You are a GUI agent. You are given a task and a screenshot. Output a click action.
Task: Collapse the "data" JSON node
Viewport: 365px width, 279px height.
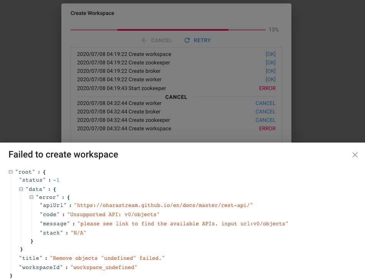(x=21, y=189)
